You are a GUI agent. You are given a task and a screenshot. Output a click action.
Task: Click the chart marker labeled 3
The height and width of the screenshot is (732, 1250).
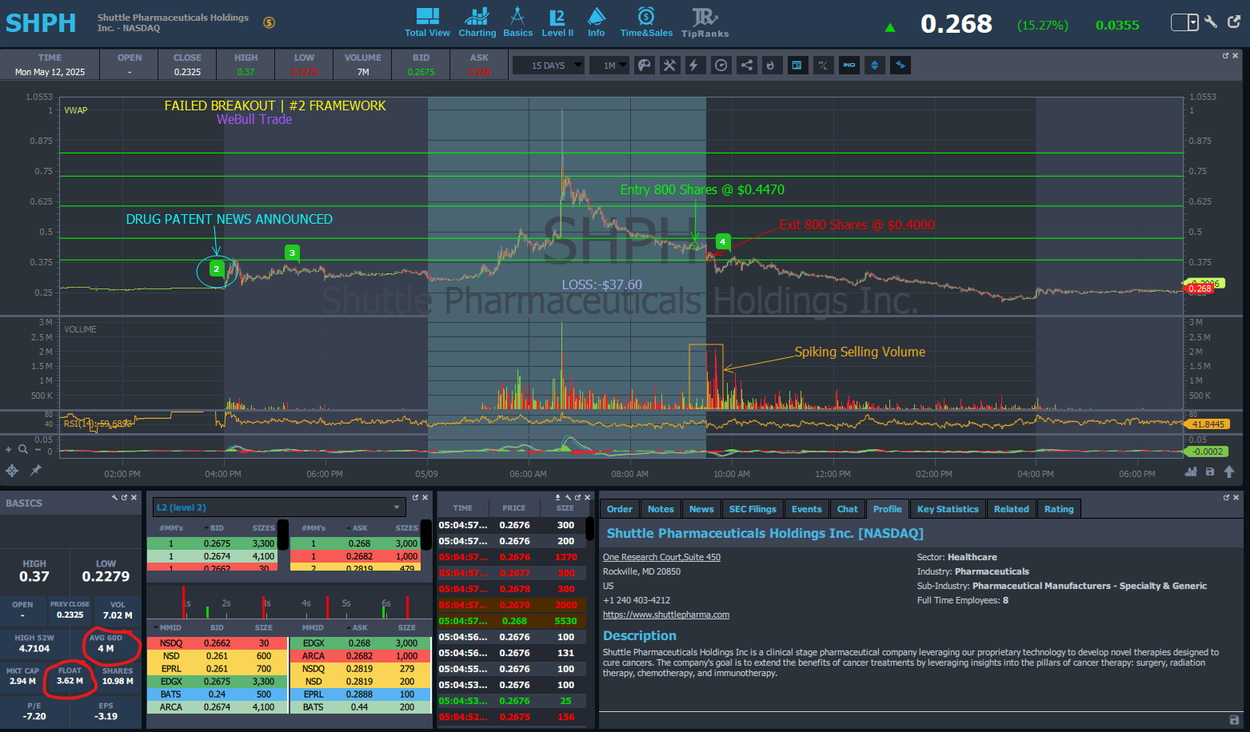pos(292,253)
